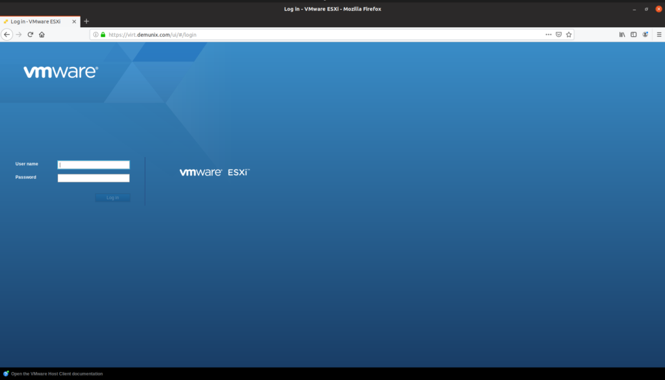
Task: Open the Firefox Account icon
Action: point(646,34)
